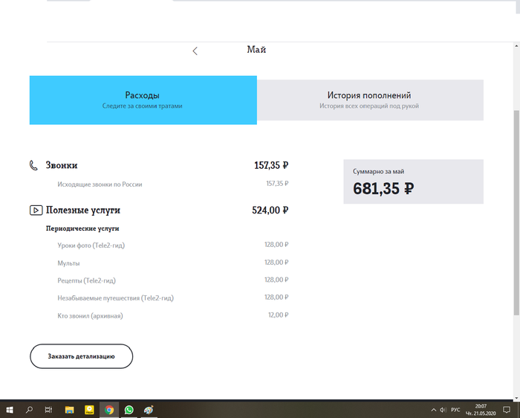The width and height of the screenshot is (520, 418).
Task: Switch to Google Chrome in taskbar
Action: [x=109, y=410]
